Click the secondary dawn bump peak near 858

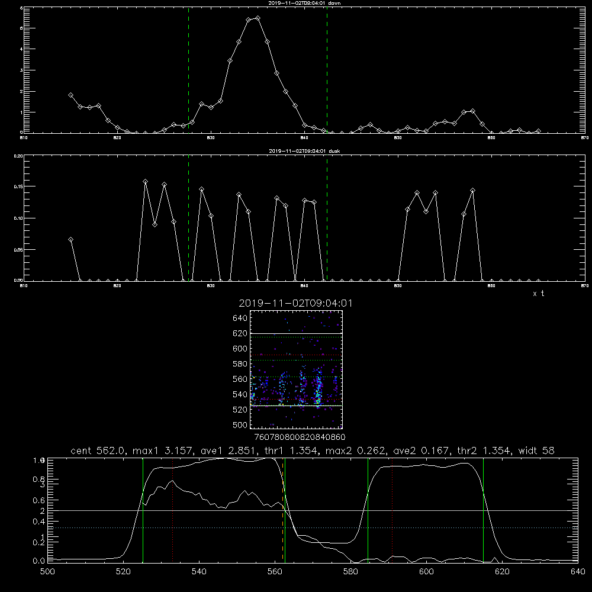pyautogui.click(x=472, y=111)
